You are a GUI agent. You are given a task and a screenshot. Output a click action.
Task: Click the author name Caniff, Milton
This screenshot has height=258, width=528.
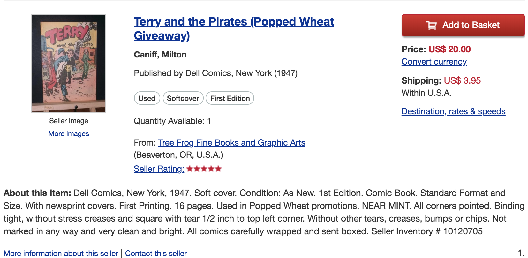[160, 55]
